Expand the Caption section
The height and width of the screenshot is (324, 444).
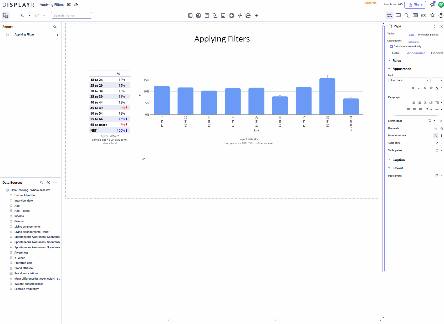click(x=398, y=160)
